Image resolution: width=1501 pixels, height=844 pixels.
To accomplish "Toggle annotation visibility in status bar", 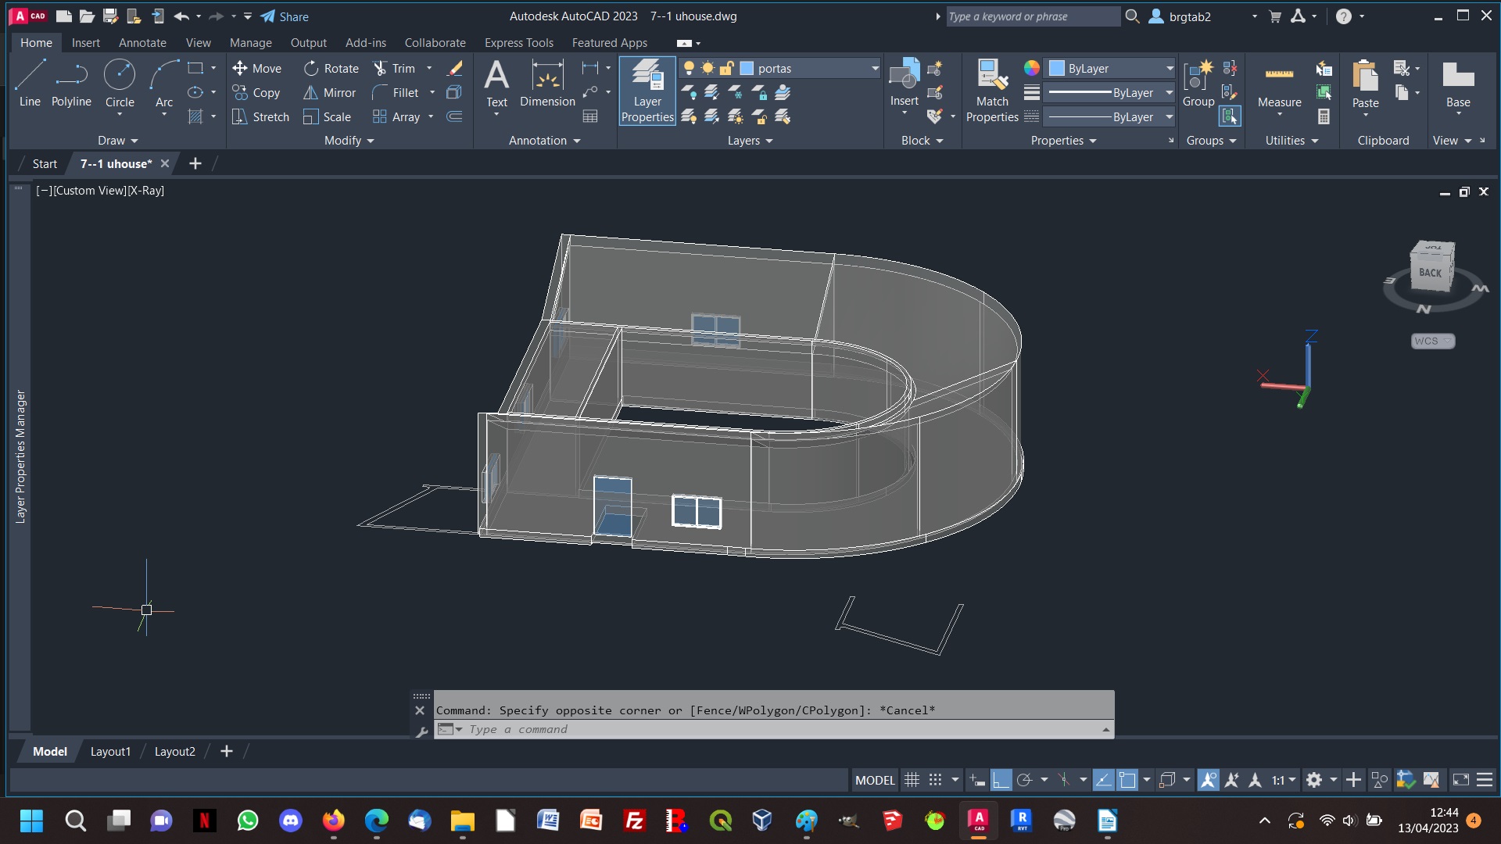I will point(1208,780).
